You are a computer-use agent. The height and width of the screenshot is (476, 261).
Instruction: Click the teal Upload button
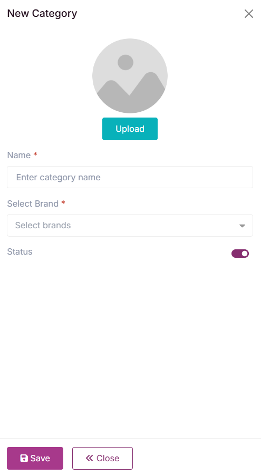(x=130, y=129)
